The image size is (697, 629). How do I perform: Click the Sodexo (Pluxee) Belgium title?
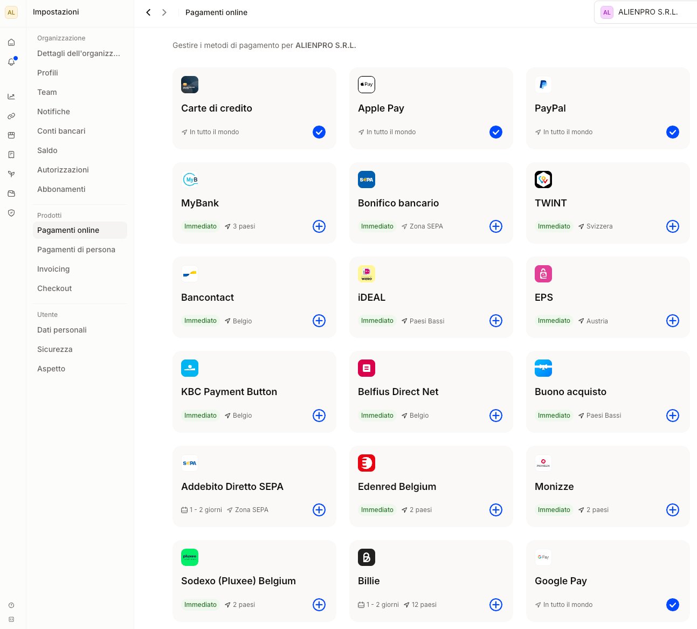pos(238,581)
